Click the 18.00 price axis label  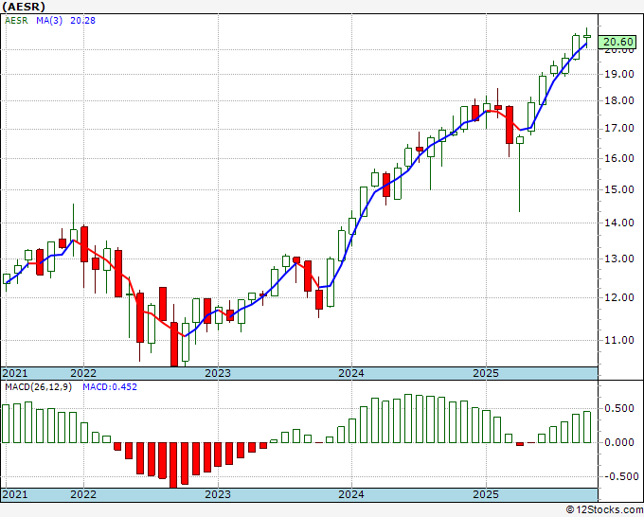[x=619, y=100]
